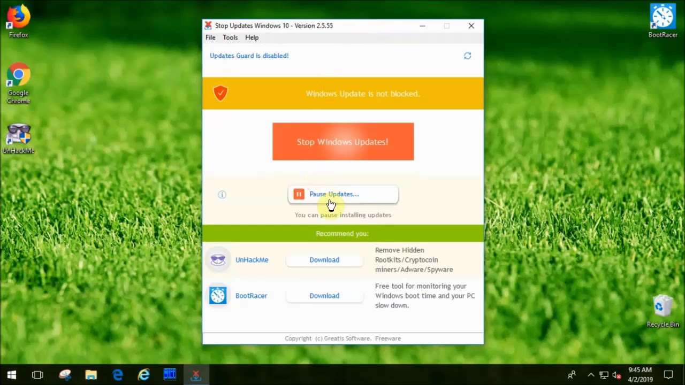Viewport: 685px width, 385px height.
Task: Click the BootRacer clock icon in the recommendations
Action: (218, 296)
